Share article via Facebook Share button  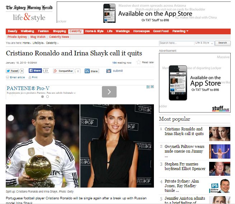coord(35,71)
